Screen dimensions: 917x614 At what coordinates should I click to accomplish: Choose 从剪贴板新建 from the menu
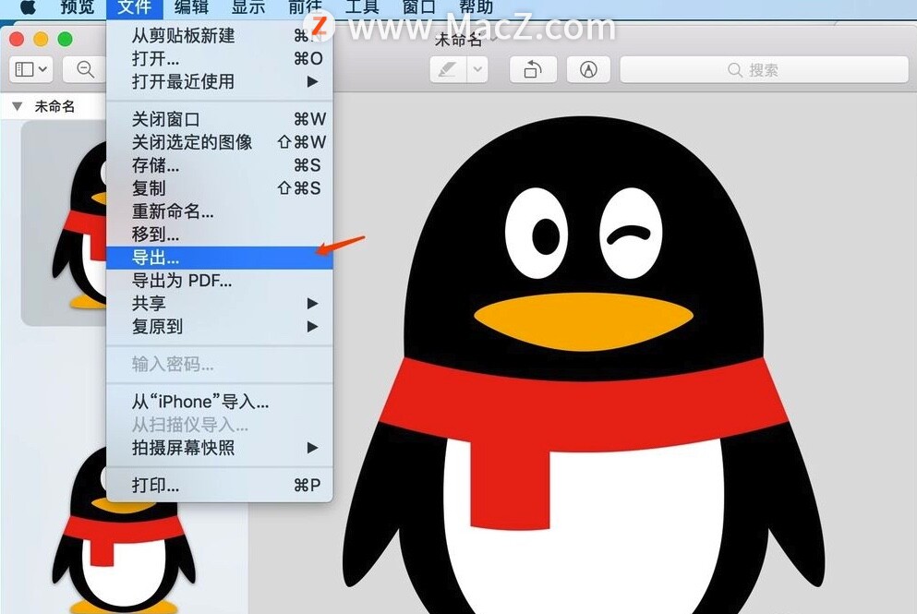point(219,36)
